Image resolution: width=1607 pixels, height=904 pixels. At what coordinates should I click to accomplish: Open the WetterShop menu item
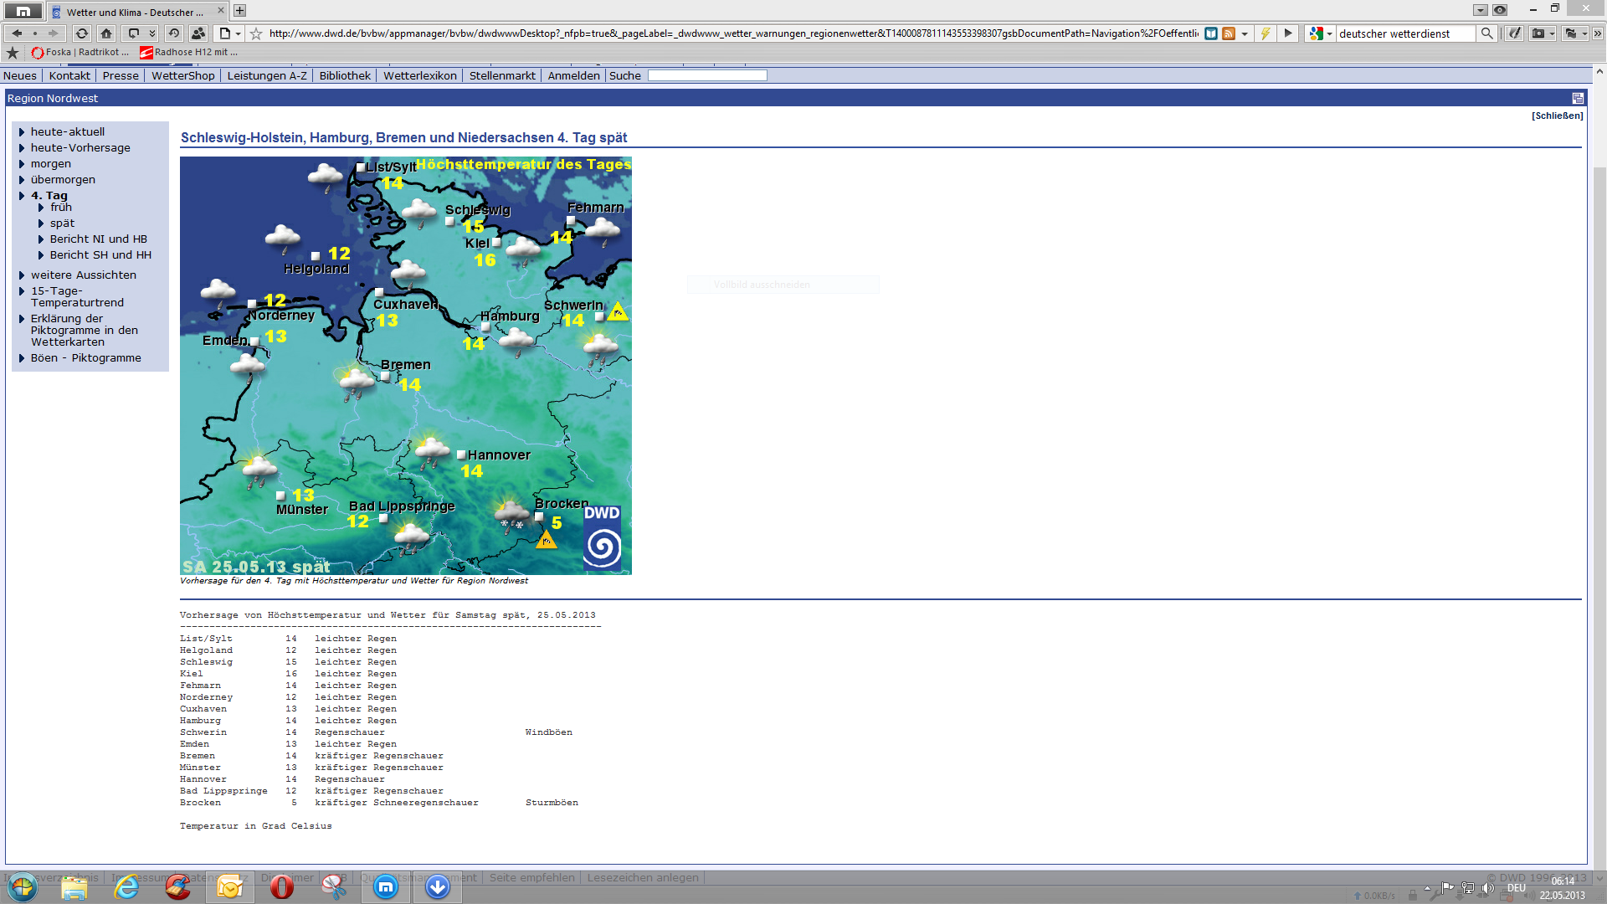click(x=182, y=75)
